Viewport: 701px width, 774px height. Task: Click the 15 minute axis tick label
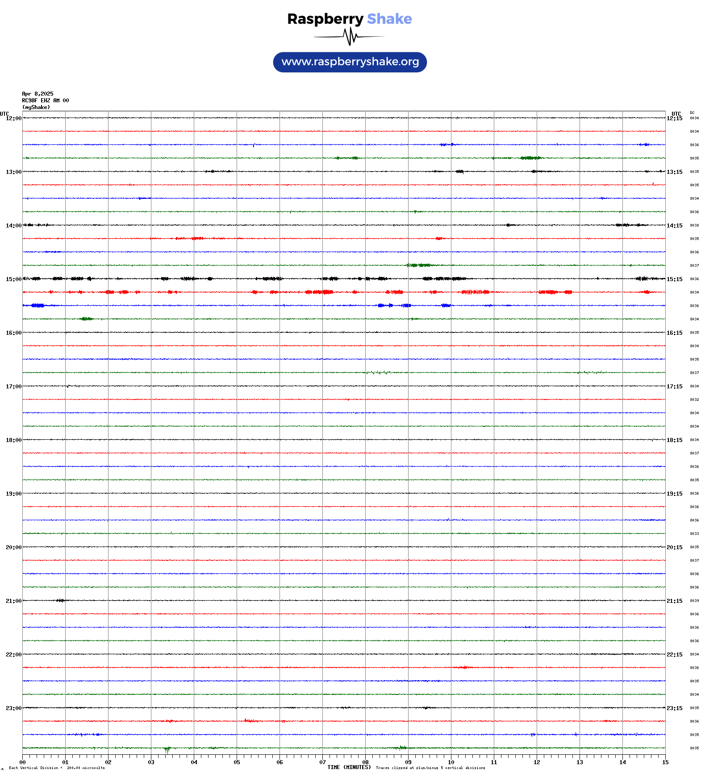pos(665,762)
